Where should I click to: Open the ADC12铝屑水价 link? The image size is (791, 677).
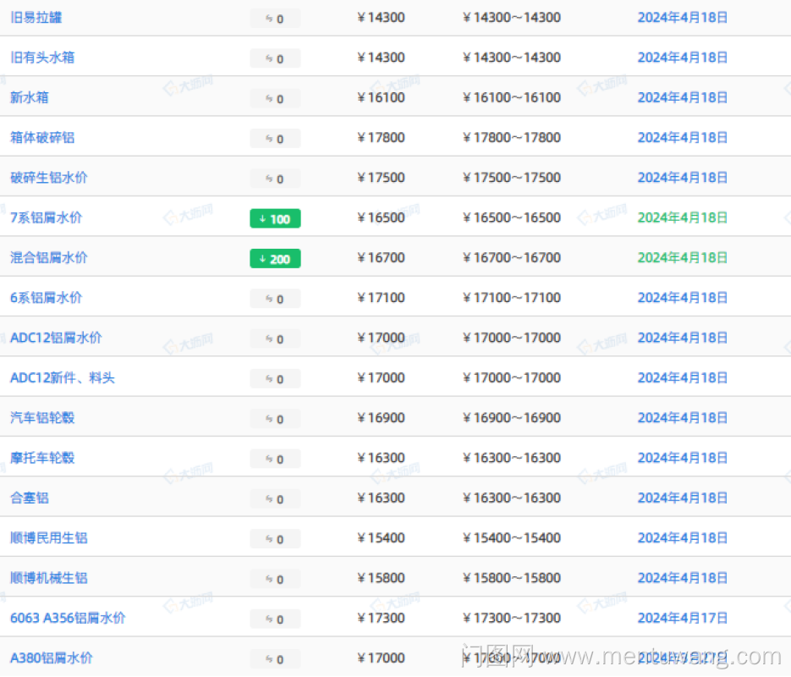(x=56, y=338)
